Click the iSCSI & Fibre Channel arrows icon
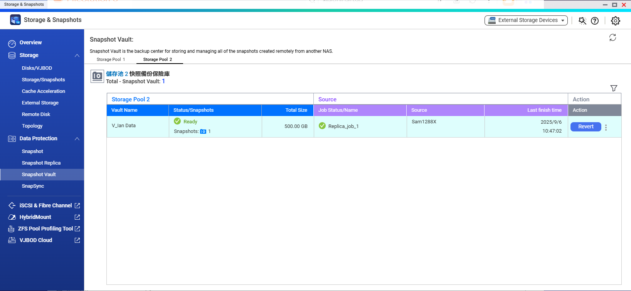This screenshot has height=291, width=631. [12, 205]
